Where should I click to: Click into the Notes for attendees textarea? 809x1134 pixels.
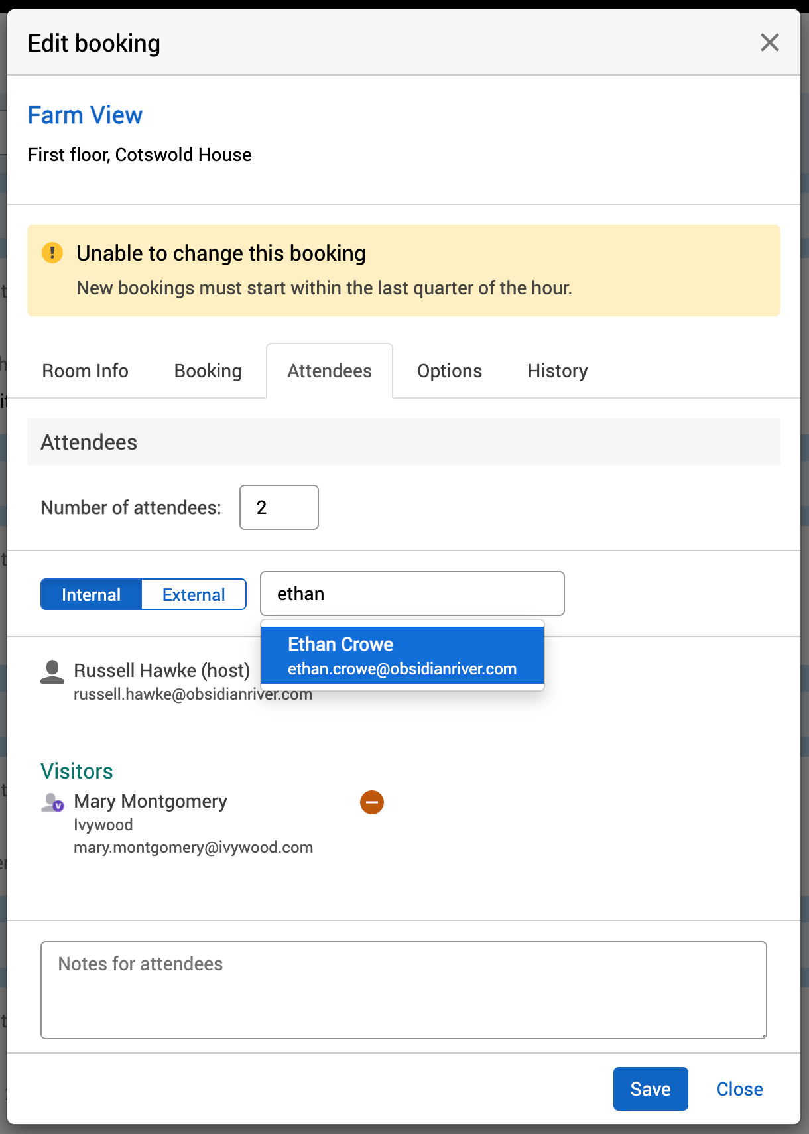pyautogui.click(x=403, y=989)
